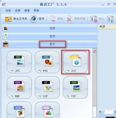The height and width of the screenshot is (118, 116).
Task: Select the -> PNG conversion icon
Action: 47,62
